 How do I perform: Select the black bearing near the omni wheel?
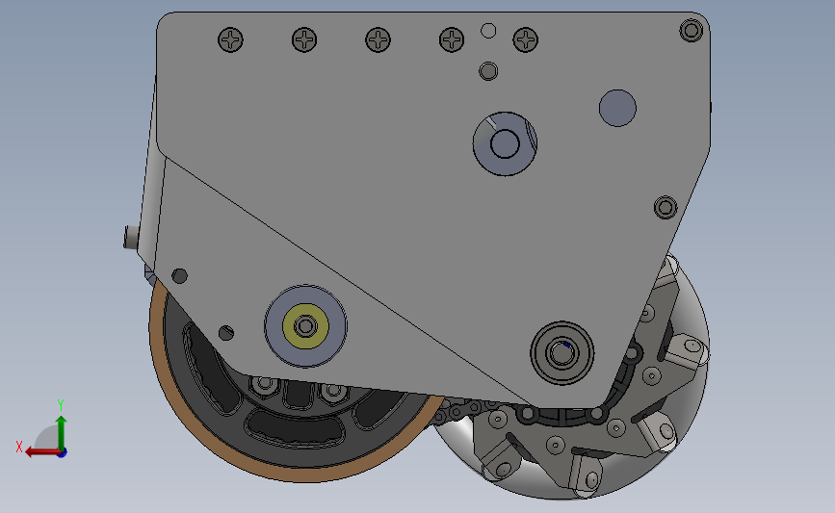tap(561, 353)
